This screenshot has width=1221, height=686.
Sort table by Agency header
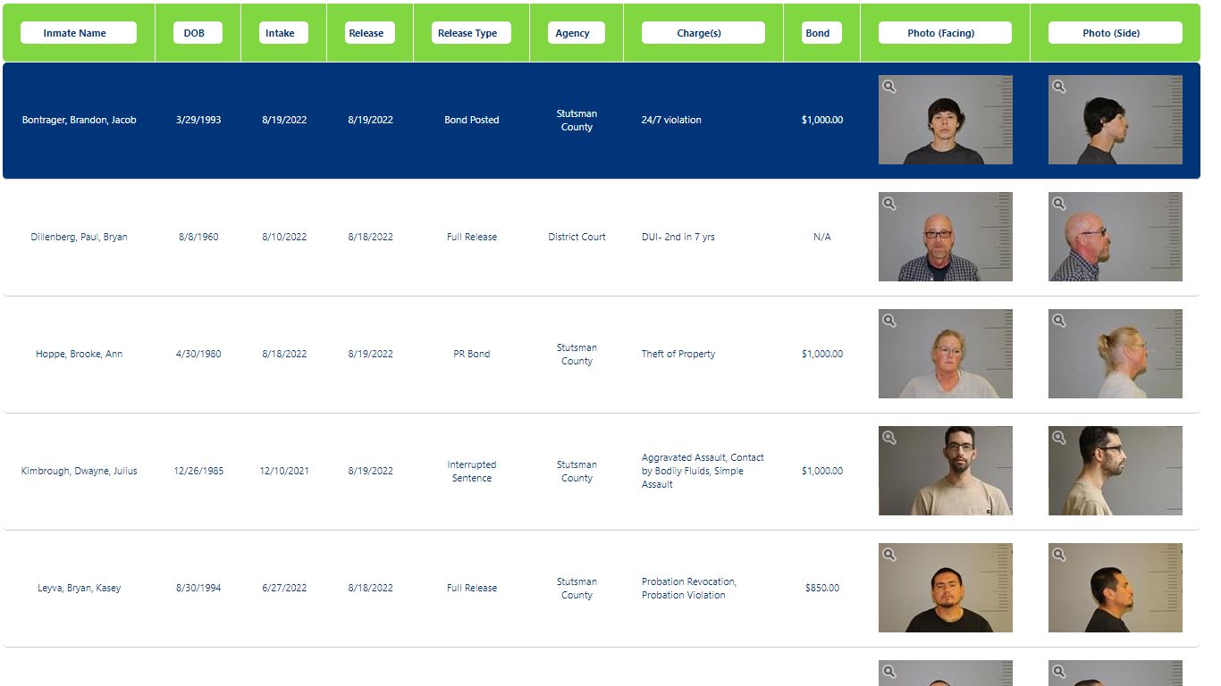click(577, 33)
